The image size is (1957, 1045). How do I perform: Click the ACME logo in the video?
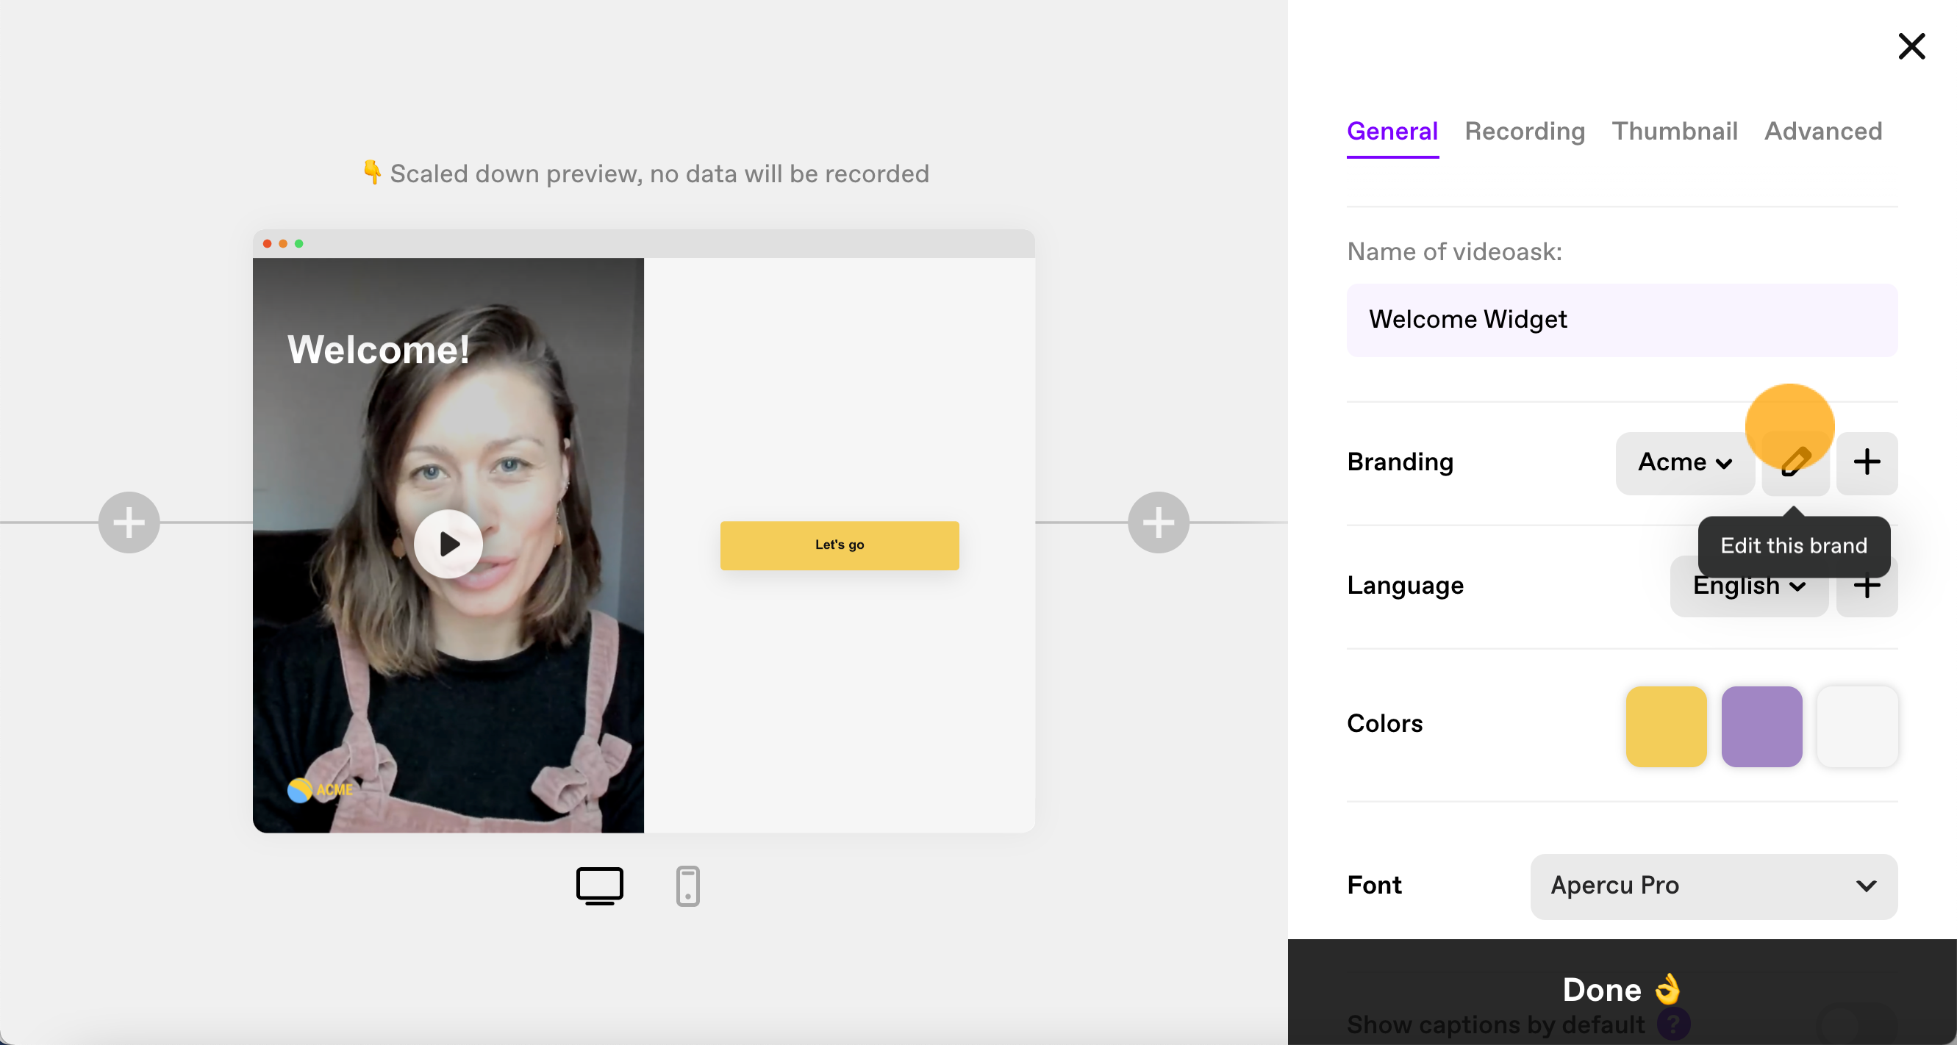click(x=320, y=790)
